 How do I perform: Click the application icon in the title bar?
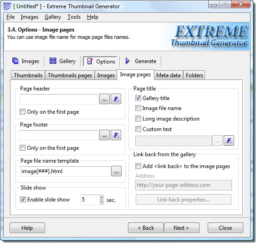coord(7,6)
